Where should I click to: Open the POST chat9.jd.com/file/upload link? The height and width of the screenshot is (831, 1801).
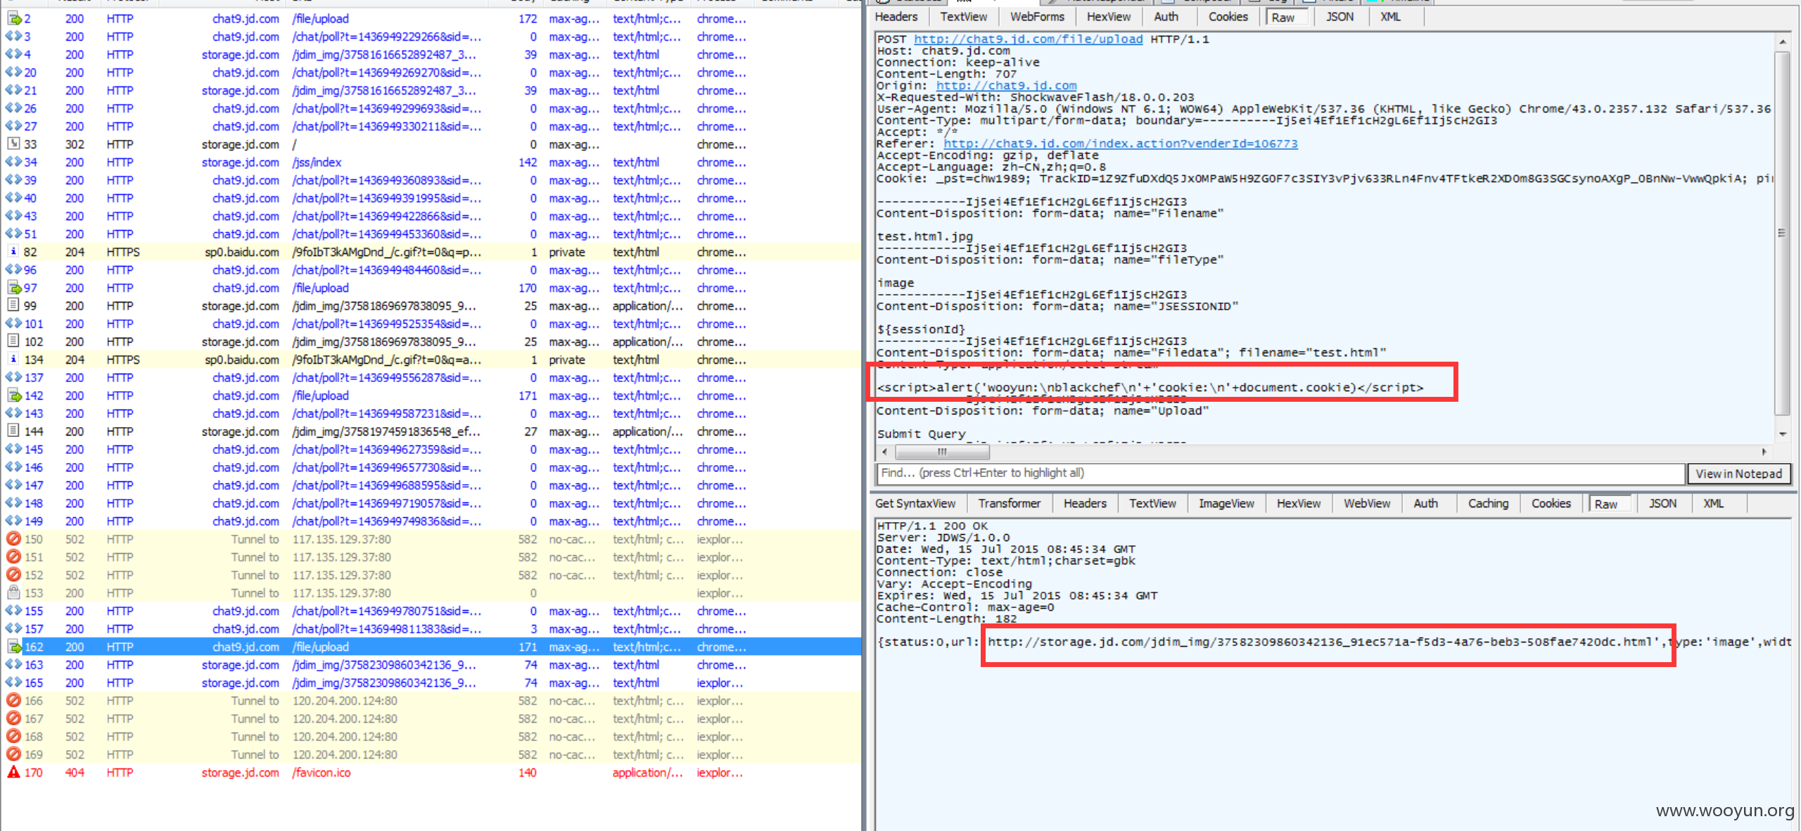tap(1028, 39)
